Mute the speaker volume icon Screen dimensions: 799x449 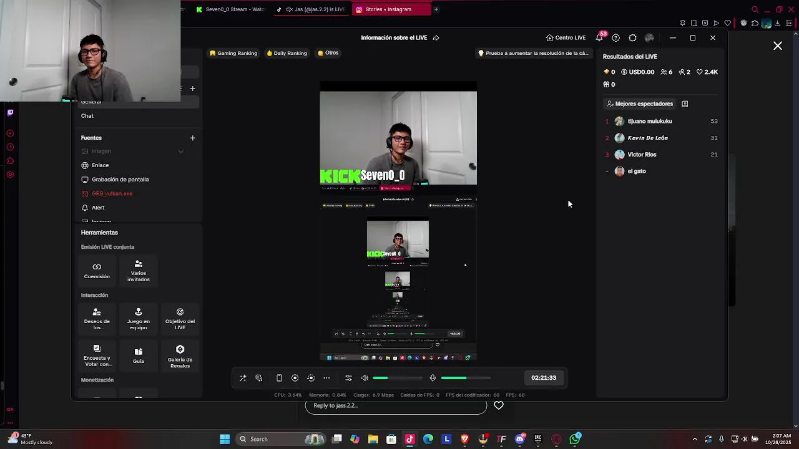[365, 378]
